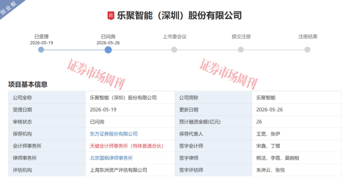Open 北京国枫律师事务所 link
The image size is (343, 177).
tap(111, 158)
